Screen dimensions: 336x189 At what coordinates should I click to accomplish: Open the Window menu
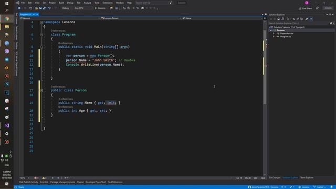(x=120, y=3)
